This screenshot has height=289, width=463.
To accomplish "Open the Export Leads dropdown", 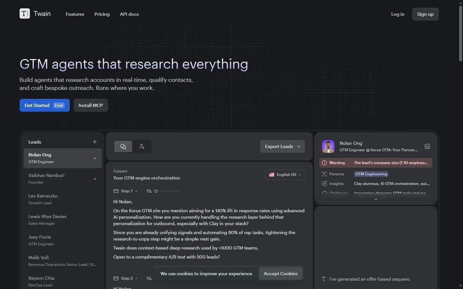I will click(282, 146).
